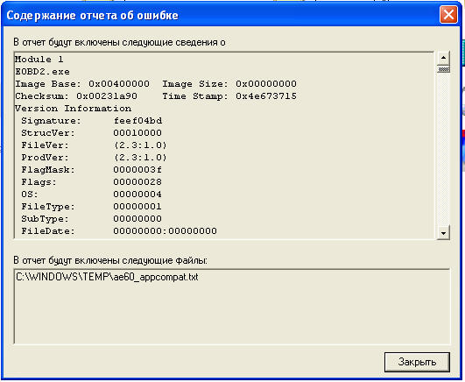Click the scrollbar thumb in the details pane
This screenshot has height=382, width=465.
coord(443,69)
